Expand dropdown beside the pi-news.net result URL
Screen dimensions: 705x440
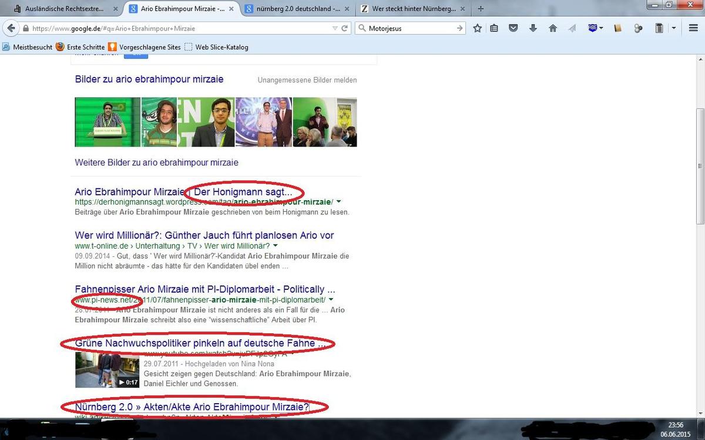point(331,300)
